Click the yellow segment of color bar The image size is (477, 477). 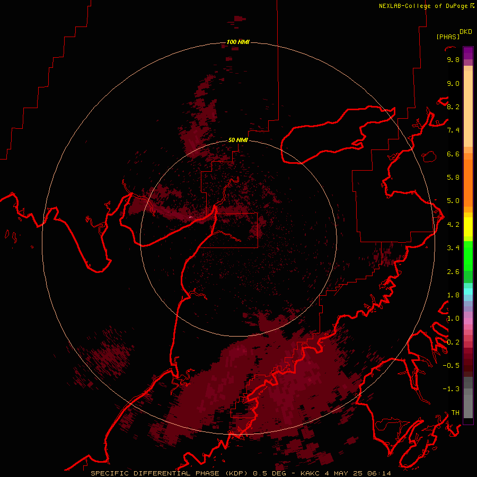468,227
